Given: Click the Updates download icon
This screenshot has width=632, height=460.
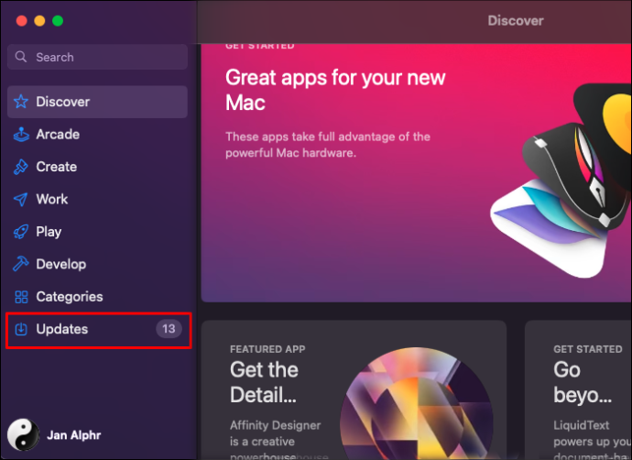Looking at the screenshot, I should 21,329.
